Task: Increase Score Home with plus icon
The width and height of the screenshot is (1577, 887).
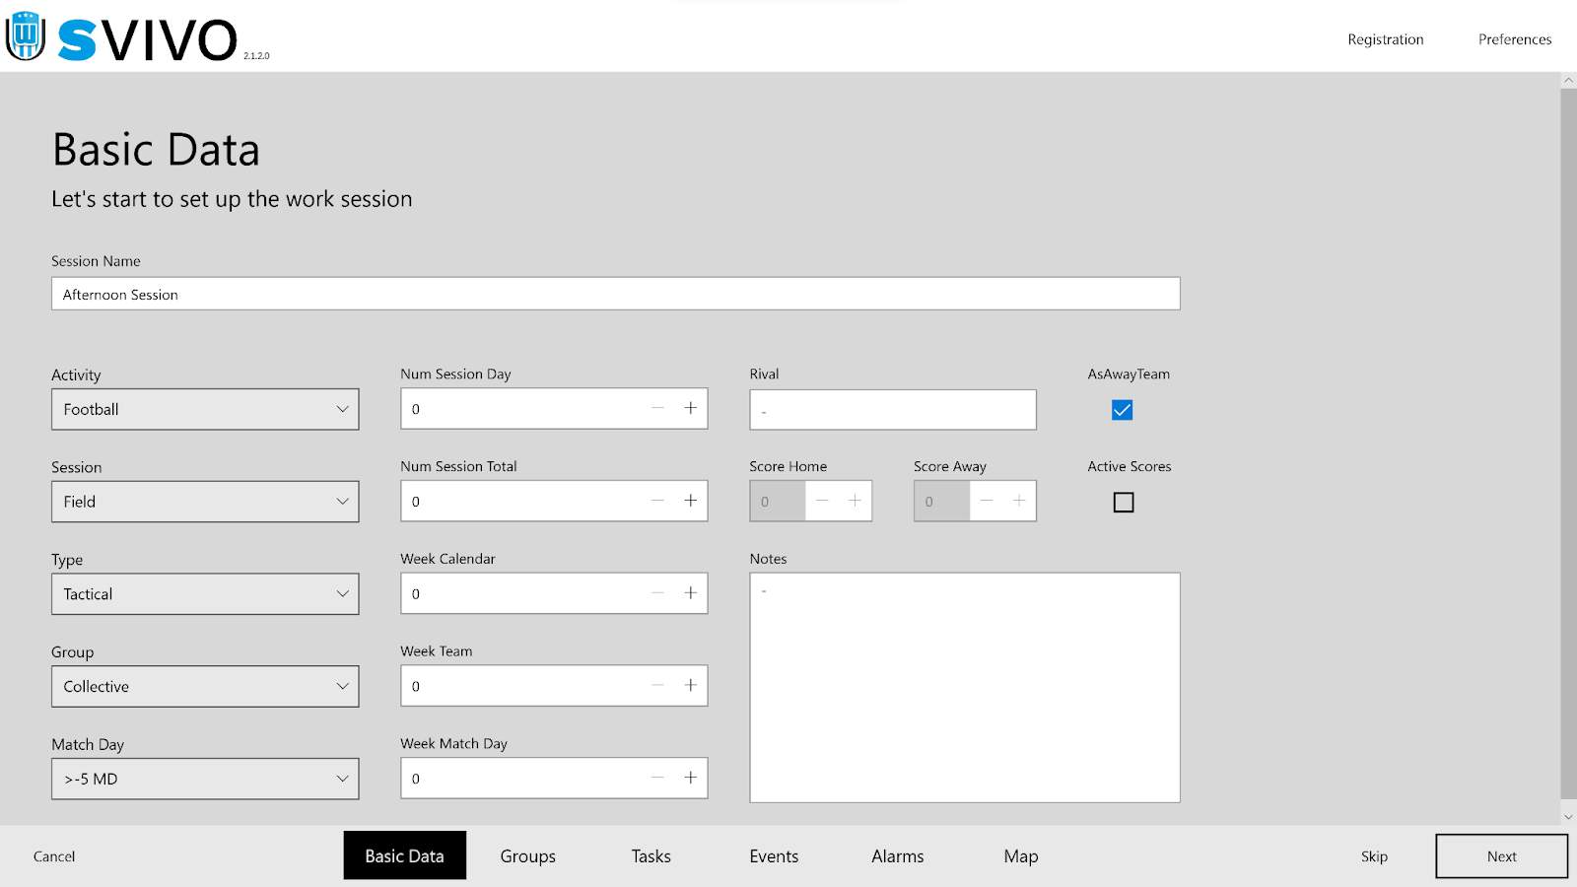Action: 855,501
